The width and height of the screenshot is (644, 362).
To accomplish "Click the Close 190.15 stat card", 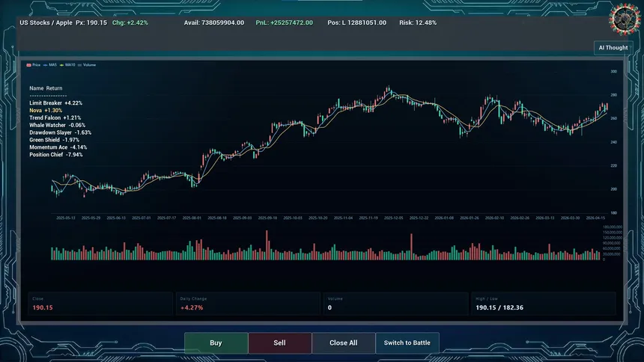I will click(100, 304).
